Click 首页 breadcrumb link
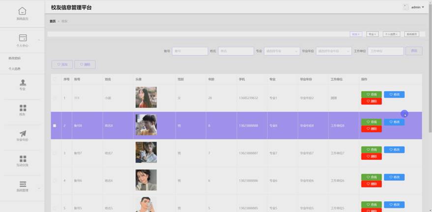 pos(53,21)
